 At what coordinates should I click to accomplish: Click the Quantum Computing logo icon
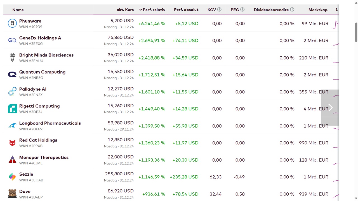[x=12, y=75]
